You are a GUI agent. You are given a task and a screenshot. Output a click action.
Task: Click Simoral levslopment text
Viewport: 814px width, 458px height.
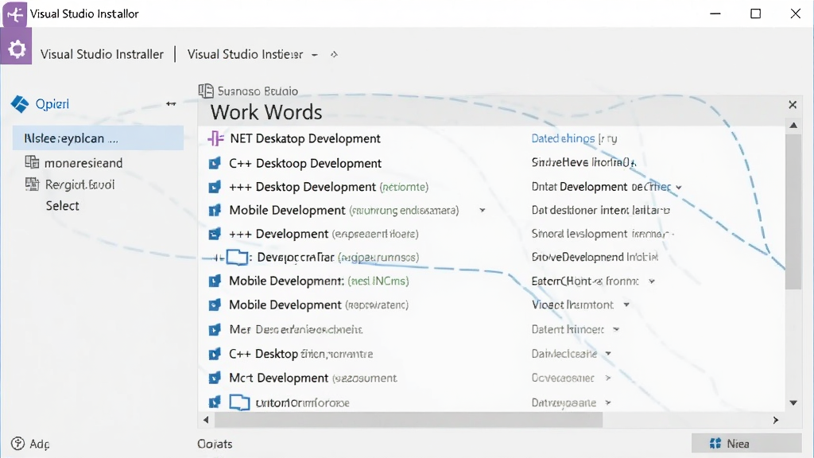pyautogui.click(x=603, y=235)
